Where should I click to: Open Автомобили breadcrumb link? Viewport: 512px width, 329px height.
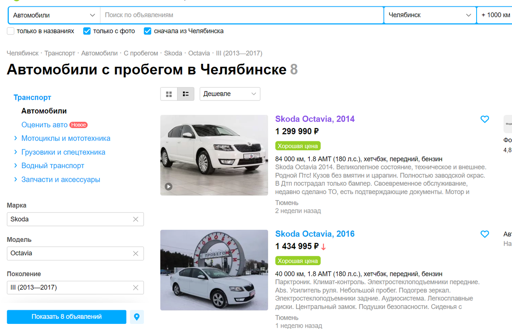point(99,53)
